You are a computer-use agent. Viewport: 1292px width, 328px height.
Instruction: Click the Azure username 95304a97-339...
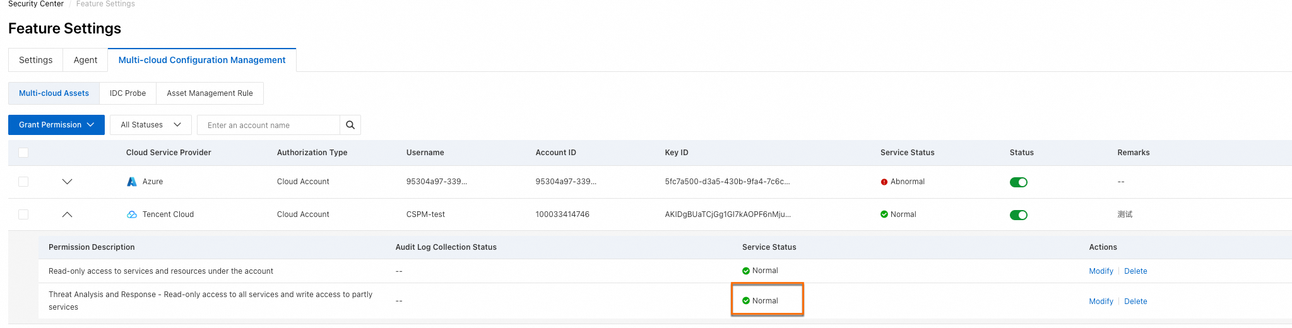[437, 182]
